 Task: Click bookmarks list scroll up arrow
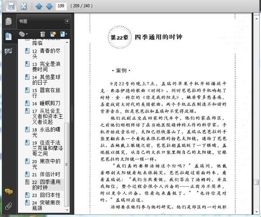pyautogui.click(x=67, y=42)
